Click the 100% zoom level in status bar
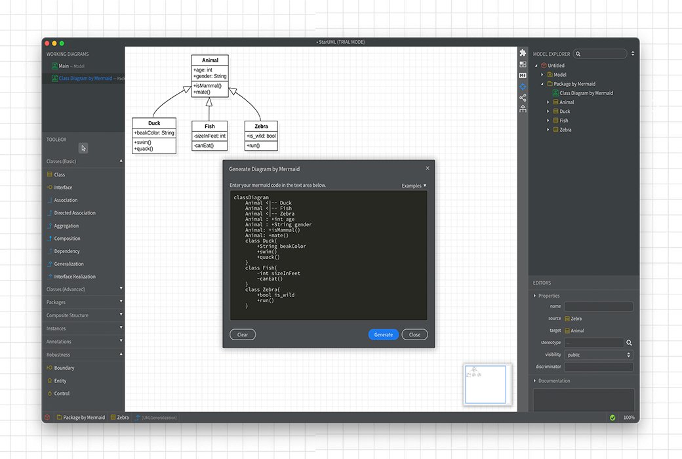 pyautogui.click(x=629, y=418)
